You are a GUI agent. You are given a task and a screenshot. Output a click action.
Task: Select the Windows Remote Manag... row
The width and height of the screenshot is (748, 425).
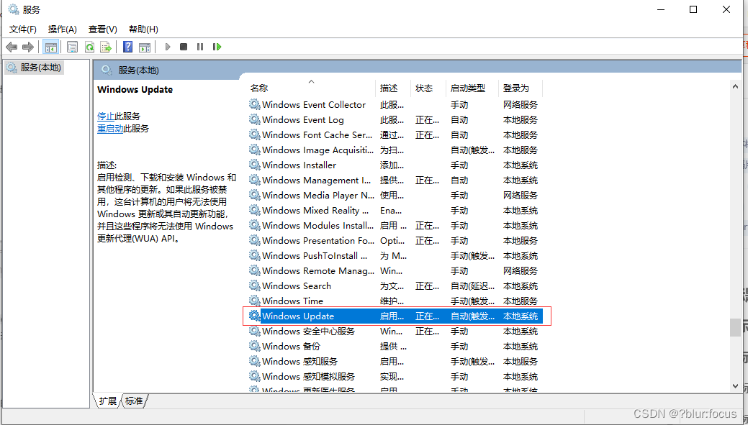coord(395,270)
